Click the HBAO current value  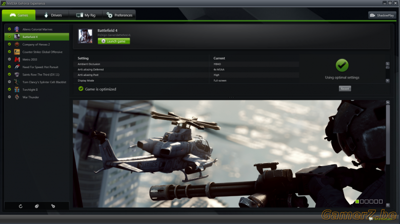tap(217, 64)
